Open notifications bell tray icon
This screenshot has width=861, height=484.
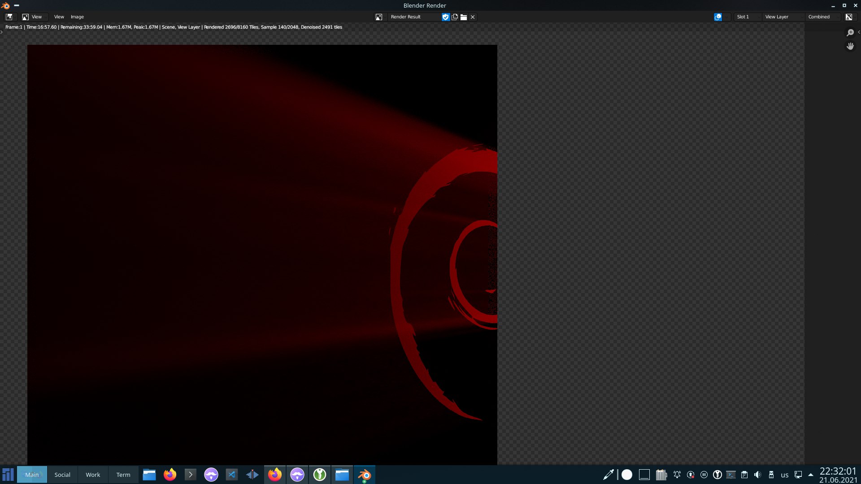click(677, 475)
